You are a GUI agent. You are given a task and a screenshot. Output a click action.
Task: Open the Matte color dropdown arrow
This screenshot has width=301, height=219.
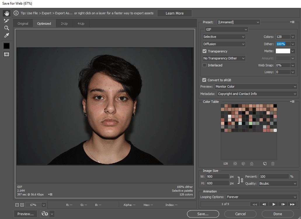(293, 51)
